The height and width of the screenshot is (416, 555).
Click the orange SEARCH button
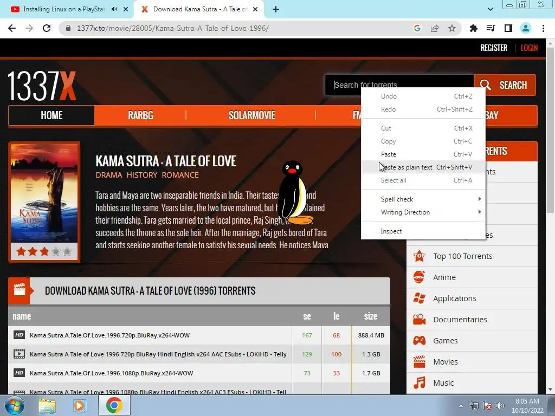pyautogui.click(x=505, y=85)
